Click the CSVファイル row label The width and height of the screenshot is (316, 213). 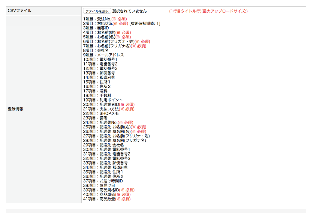pos(20,11)
